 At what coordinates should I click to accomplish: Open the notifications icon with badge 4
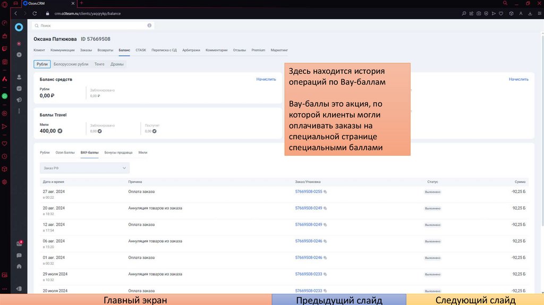19,243
